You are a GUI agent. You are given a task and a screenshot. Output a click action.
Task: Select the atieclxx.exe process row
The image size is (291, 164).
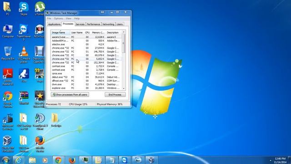pos(86,44)
